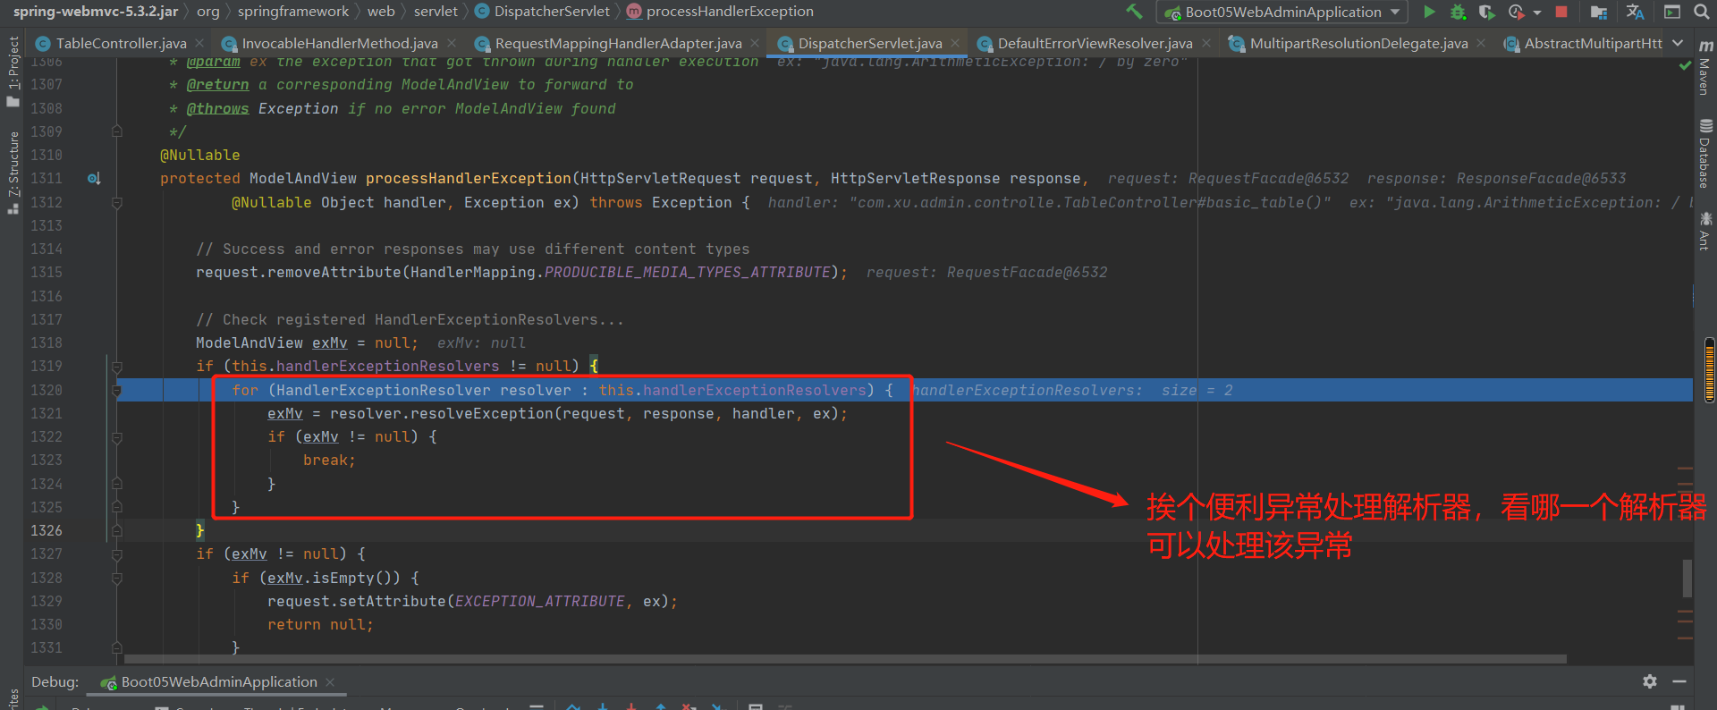
Task: Fold the method signature at line 1312
Action: (117, 202)
